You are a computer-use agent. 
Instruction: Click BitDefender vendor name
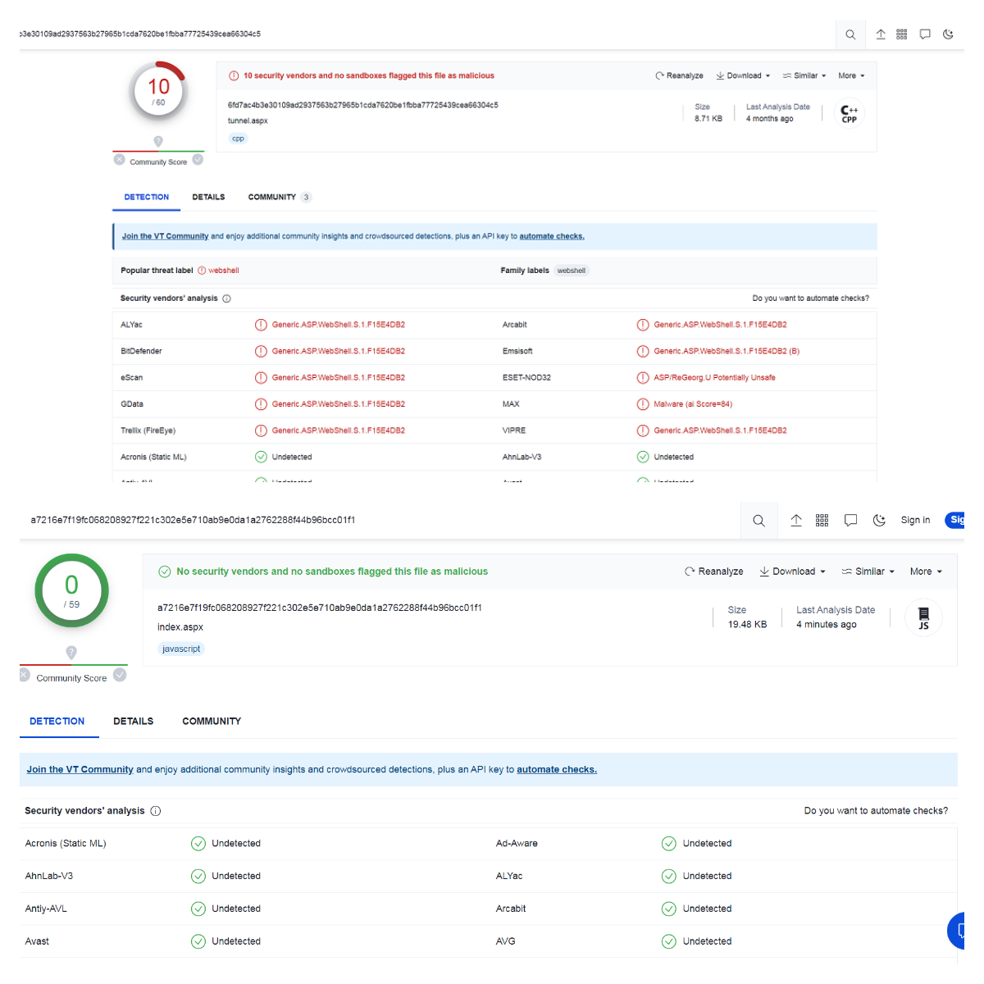point(141,351)
